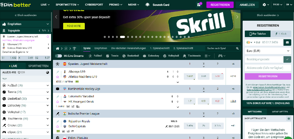Open the Euro (EUR) currency dropdown
The image size is (294, 139).
pos(268,51)
